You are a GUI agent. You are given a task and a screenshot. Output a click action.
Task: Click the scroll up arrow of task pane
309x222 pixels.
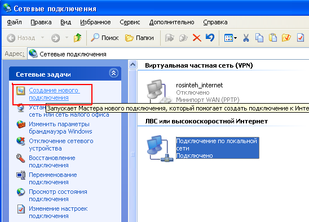(x=133, y=65)
